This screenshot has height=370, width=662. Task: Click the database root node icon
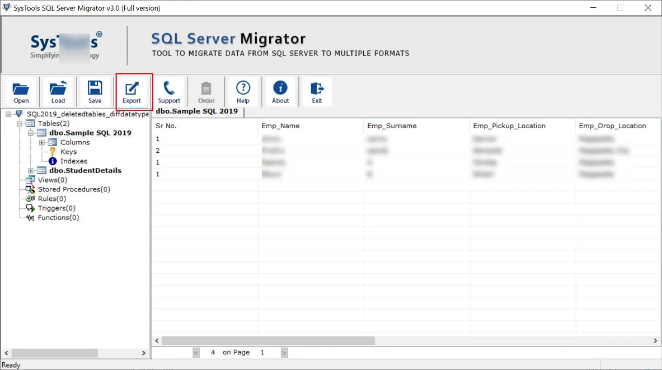click(19, 114)
